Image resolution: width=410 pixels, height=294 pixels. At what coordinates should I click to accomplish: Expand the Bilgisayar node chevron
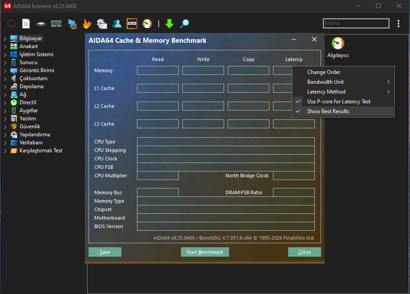click(x=5, y=38)
